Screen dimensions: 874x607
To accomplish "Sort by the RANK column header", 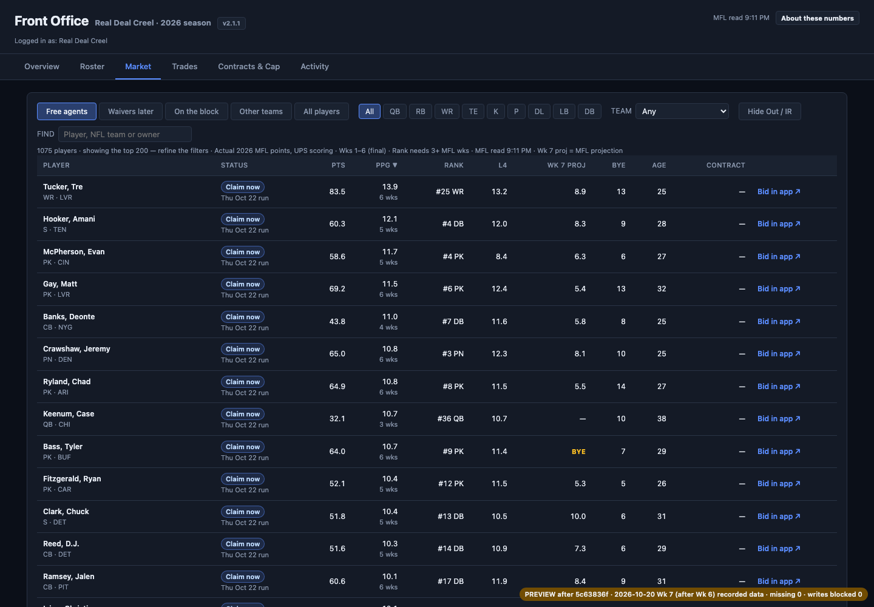I will (454, 165).
